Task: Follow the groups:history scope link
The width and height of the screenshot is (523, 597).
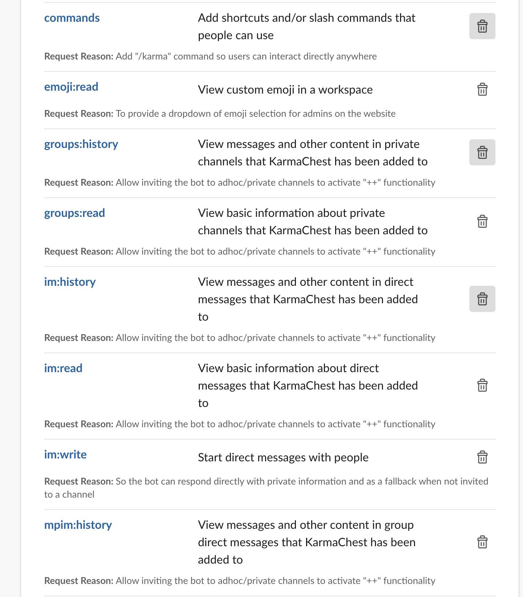Action: pos(81,144)
